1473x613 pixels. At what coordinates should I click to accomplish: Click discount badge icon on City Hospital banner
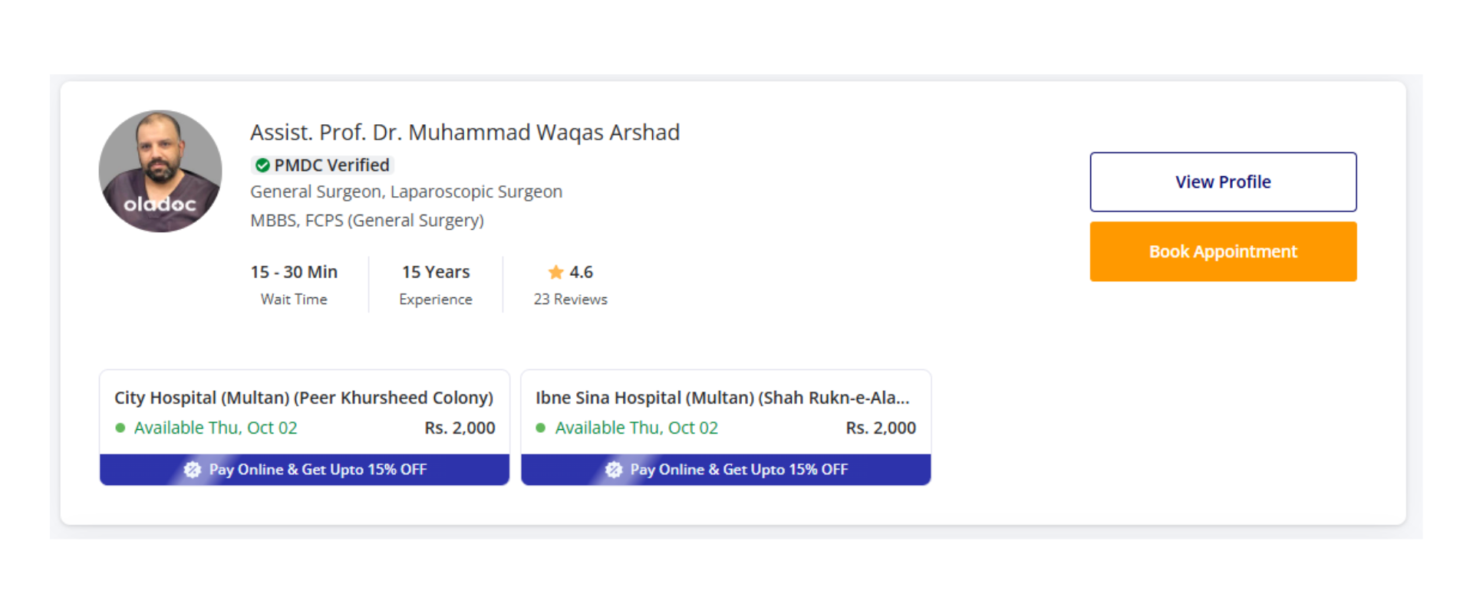click(x=192, y=470)
